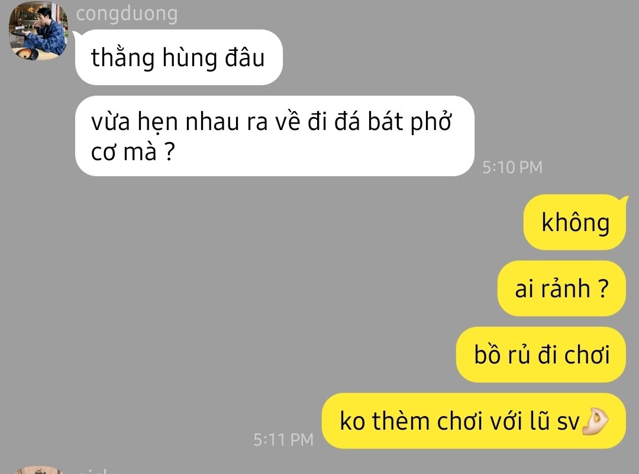Select the 'thằng hùng đâu' message bubble
The height and width of the screenshot is (474, 639).
(x=179, y=57)
